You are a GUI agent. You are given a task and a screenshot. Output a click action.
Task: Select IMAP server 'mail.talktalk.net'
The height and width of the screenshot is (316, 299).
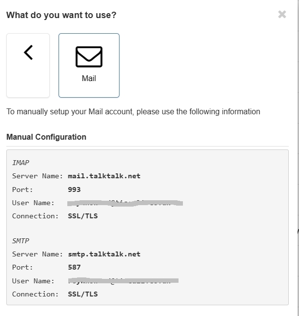tap(104, 176)
